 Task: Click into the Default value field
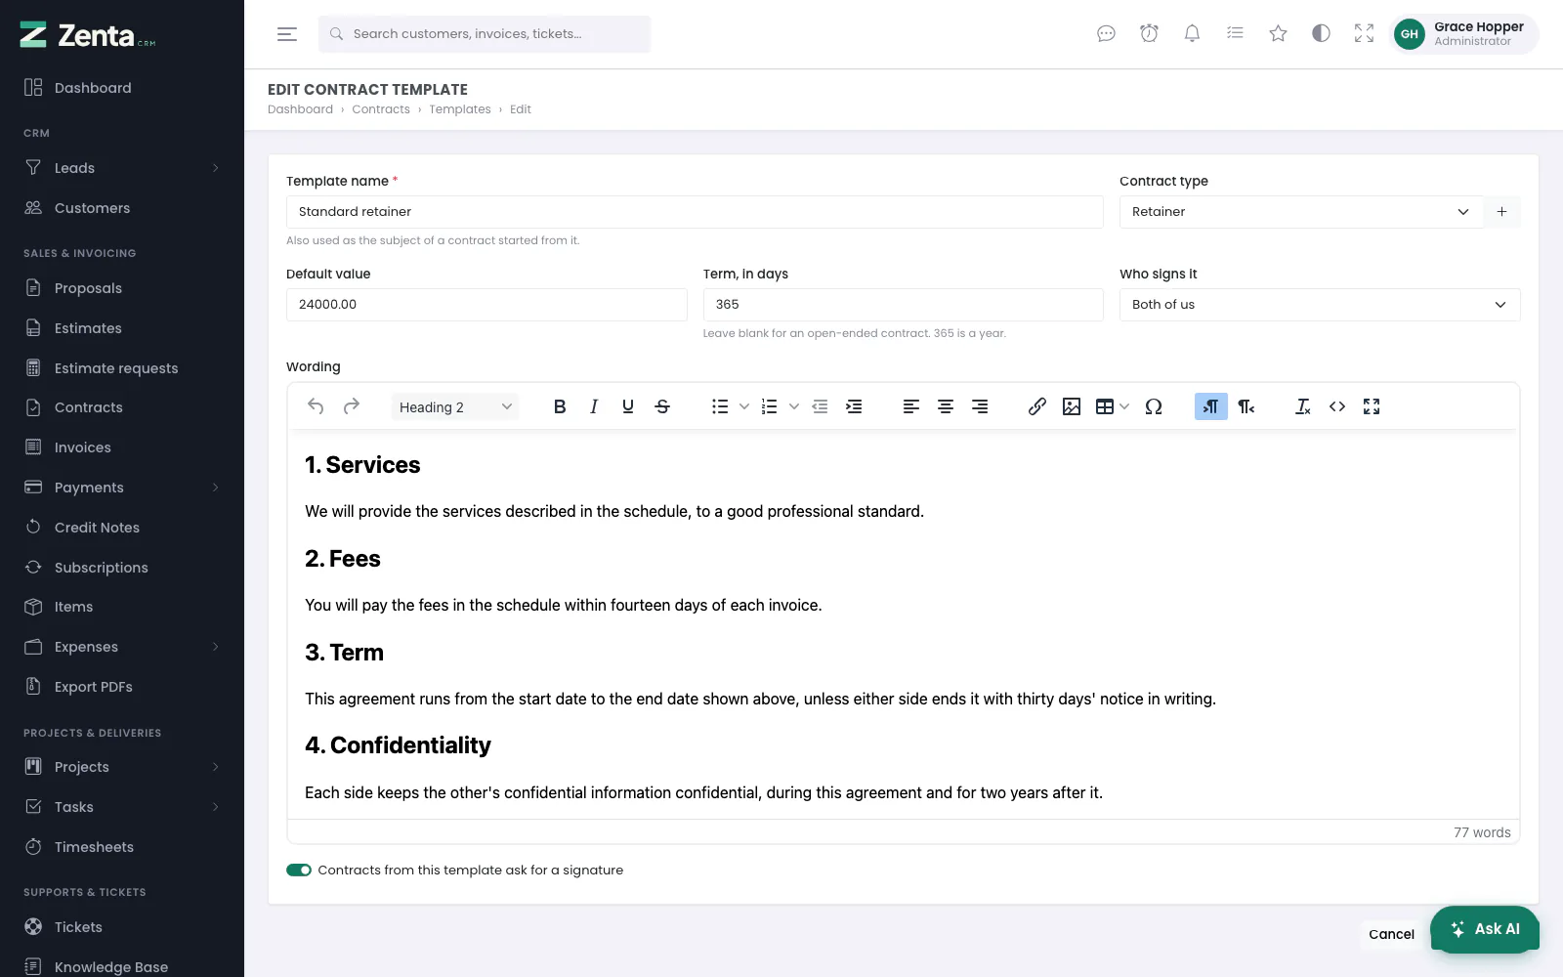tap(486, 305)
